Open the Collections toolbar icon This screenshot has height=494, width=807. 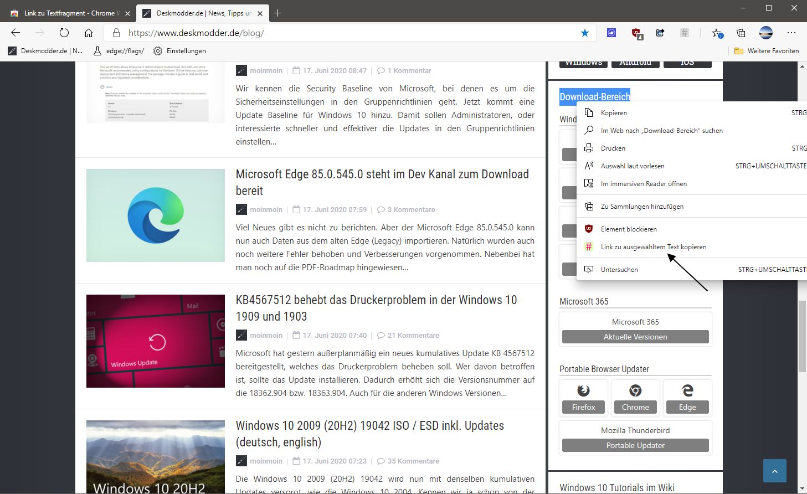[x=741, y=33]
